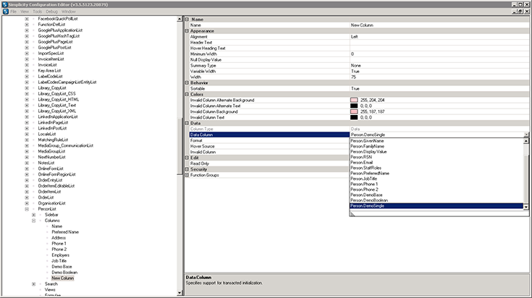Open the File menu
Image resolution: width=532 pixels, height=298 pixels.
click(14, 12)
